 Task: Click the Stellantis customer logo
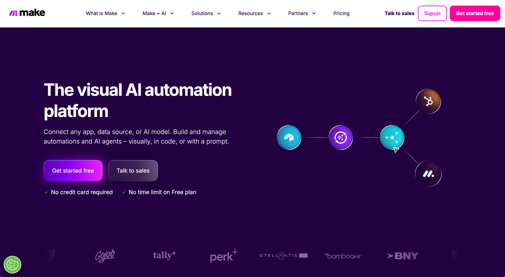tap(284, 256)
